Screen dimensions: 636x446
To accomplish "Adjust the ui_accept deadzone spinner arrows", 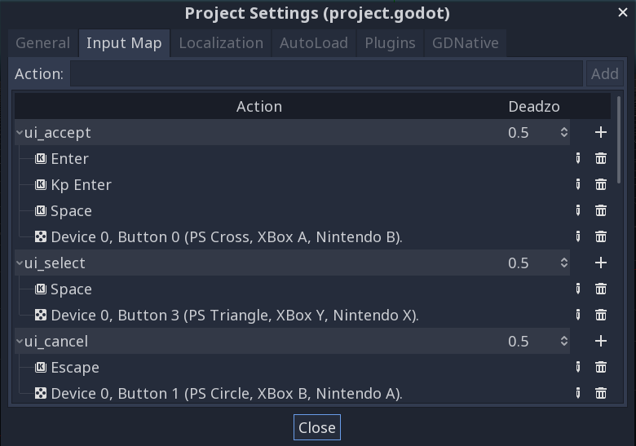I will point(563,132).
